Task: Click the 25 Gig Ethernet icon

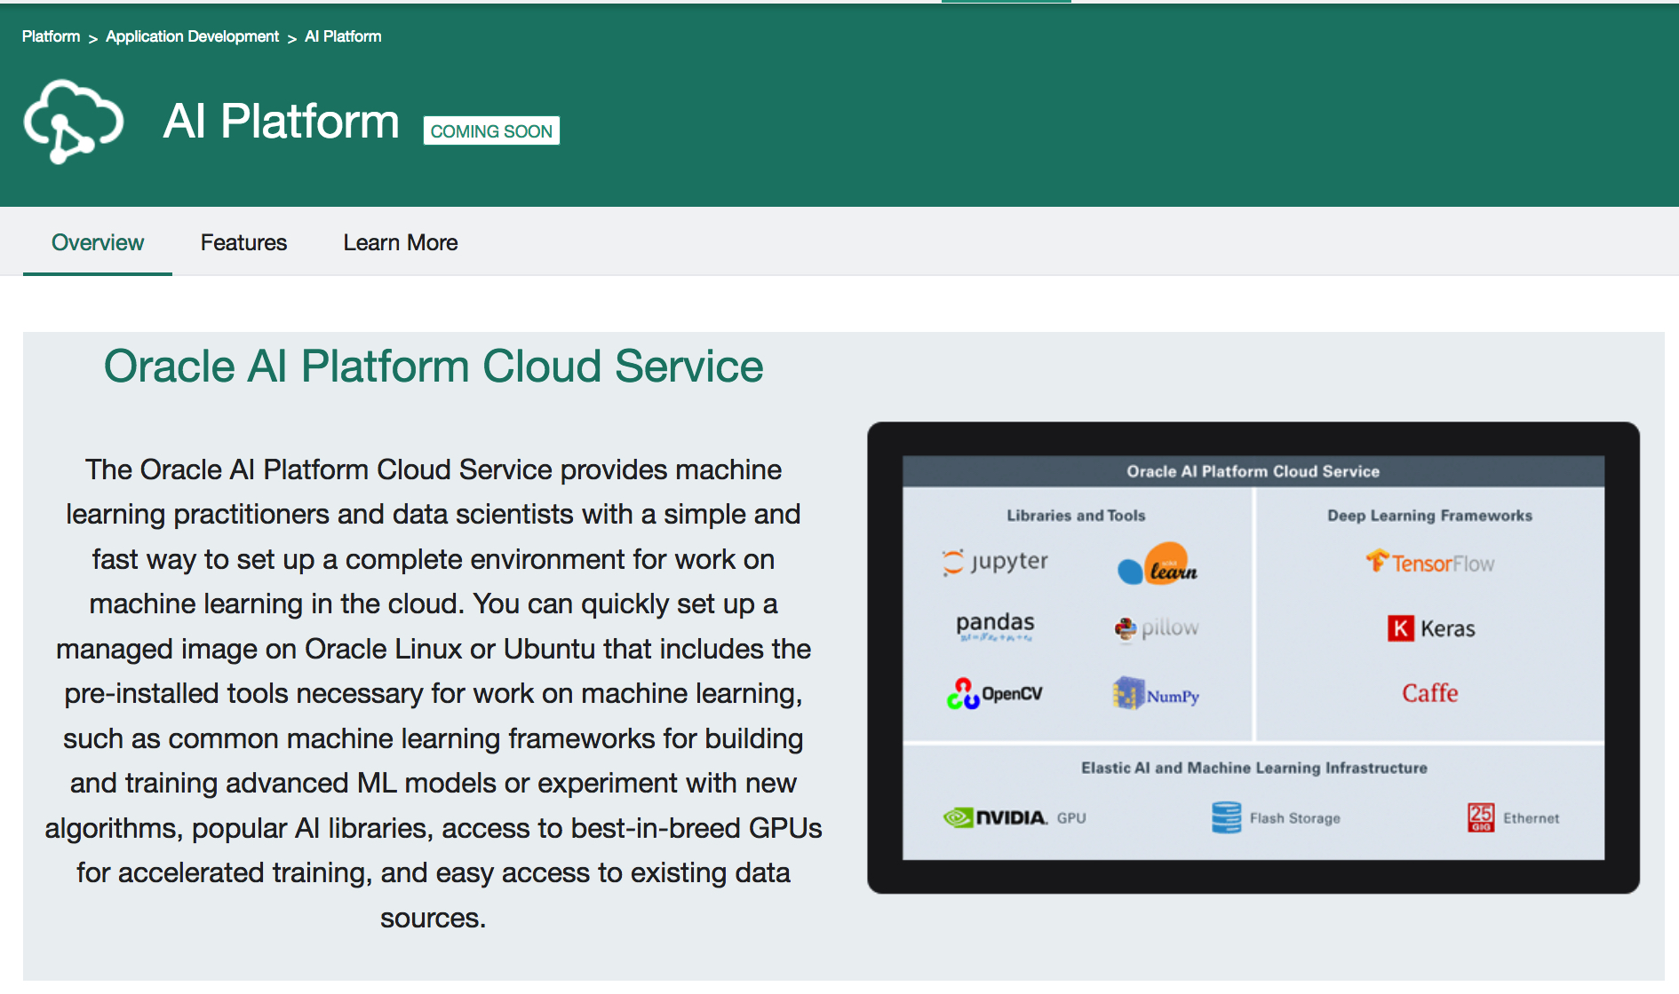Action: coord(1480,817)
